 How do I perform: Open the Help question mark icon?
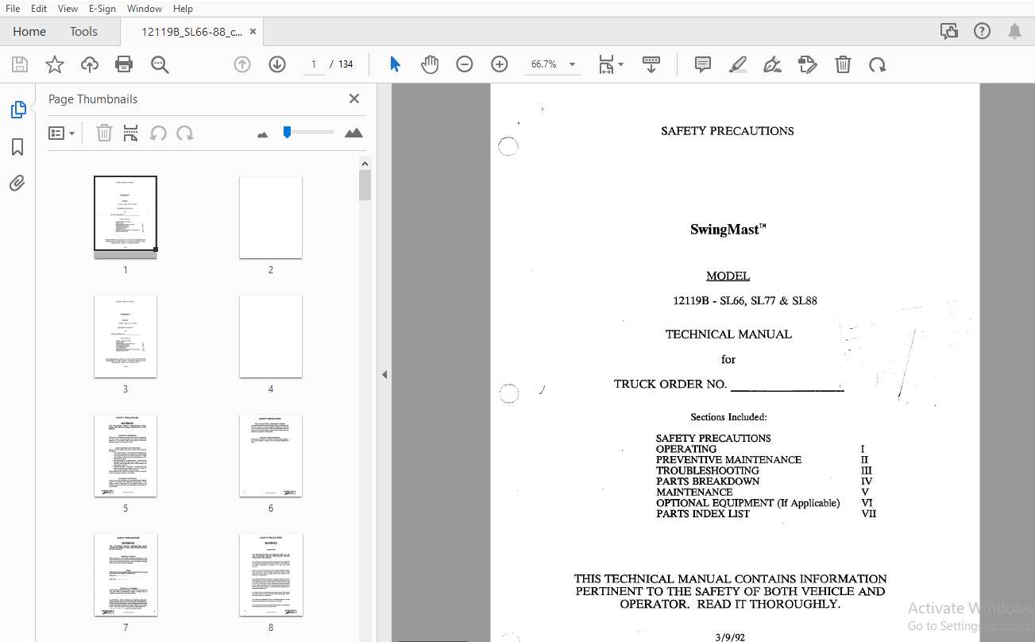point(982,32)
